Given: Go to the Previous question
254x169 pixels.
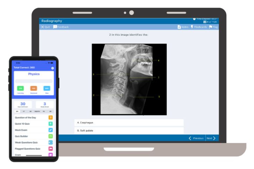Looking at the screenshot, I should (x=196, y=138).
